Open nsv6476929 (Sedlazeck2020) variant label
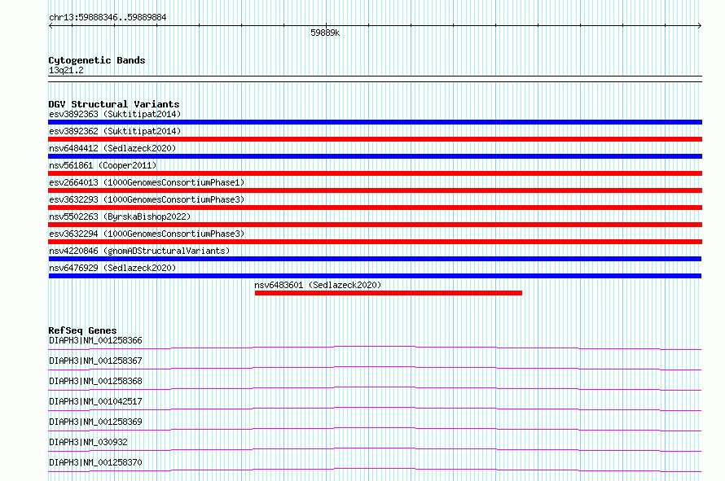This screenshot has width=725, height=481. point(112,268)
